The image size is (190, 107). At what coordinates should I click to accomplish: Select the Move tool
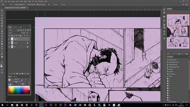click(2, 10)
